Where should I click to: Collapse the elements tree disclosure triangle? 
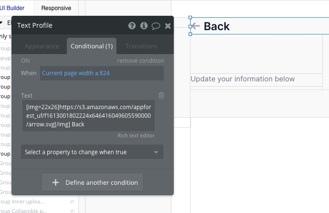click(1, 22)
